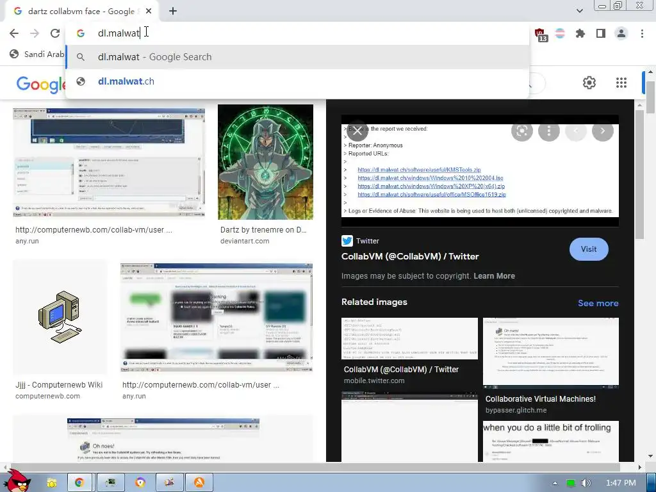Click the Visit button
The width and height of the screenshot is (656, 492).
point(589,249)
